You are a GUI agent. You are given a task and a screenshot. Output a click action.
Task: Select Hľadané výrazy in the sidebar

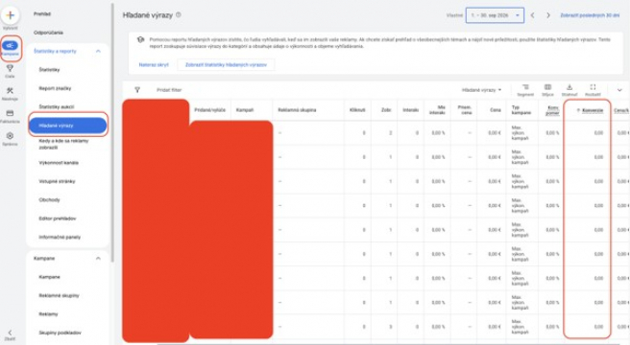pos(68,126)
